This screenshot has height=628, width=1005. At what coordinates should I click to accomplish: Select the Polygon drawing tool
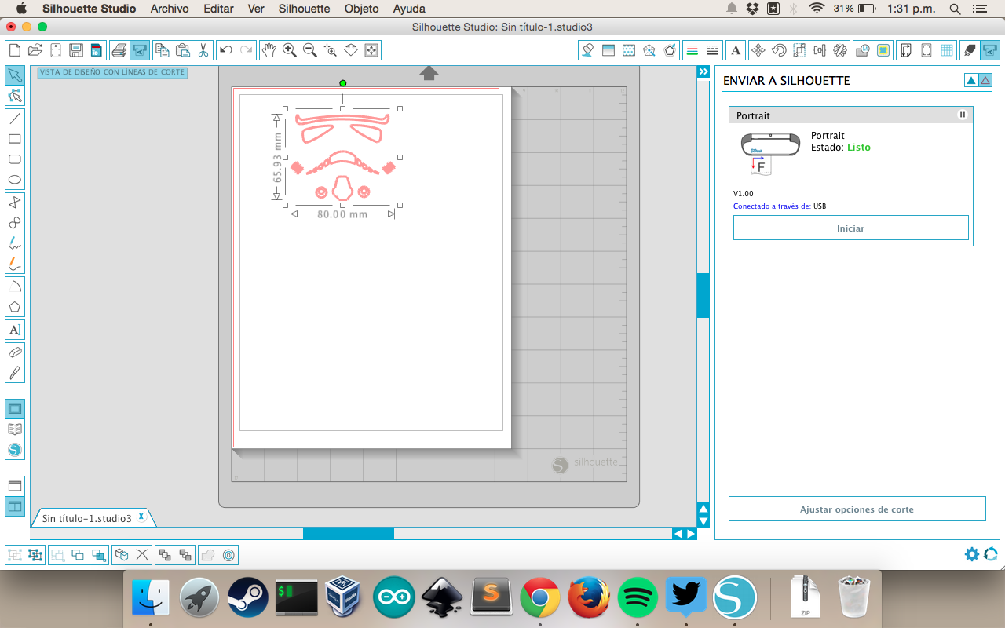[15, 307]
